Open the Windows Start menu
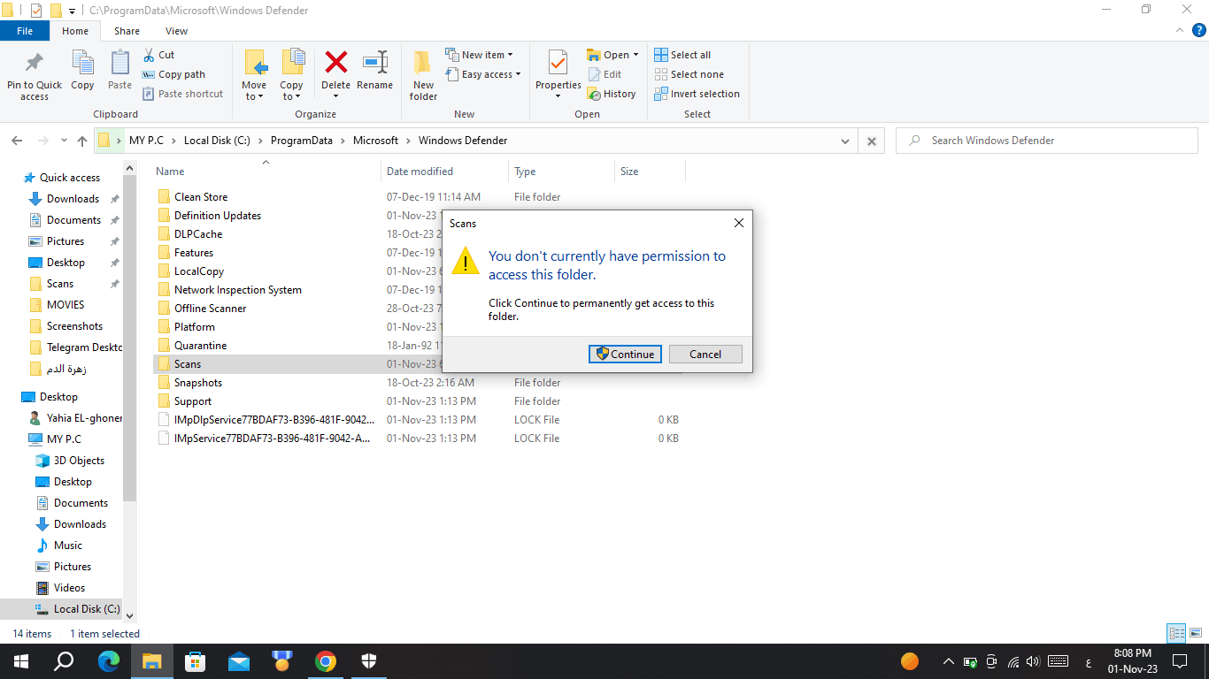Screen dimensions: 1209x679 pyautogui.click(x=21, y=661)
